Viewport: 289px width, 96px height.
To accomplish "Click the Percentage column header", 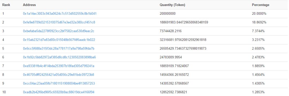I will click(260, 5).
